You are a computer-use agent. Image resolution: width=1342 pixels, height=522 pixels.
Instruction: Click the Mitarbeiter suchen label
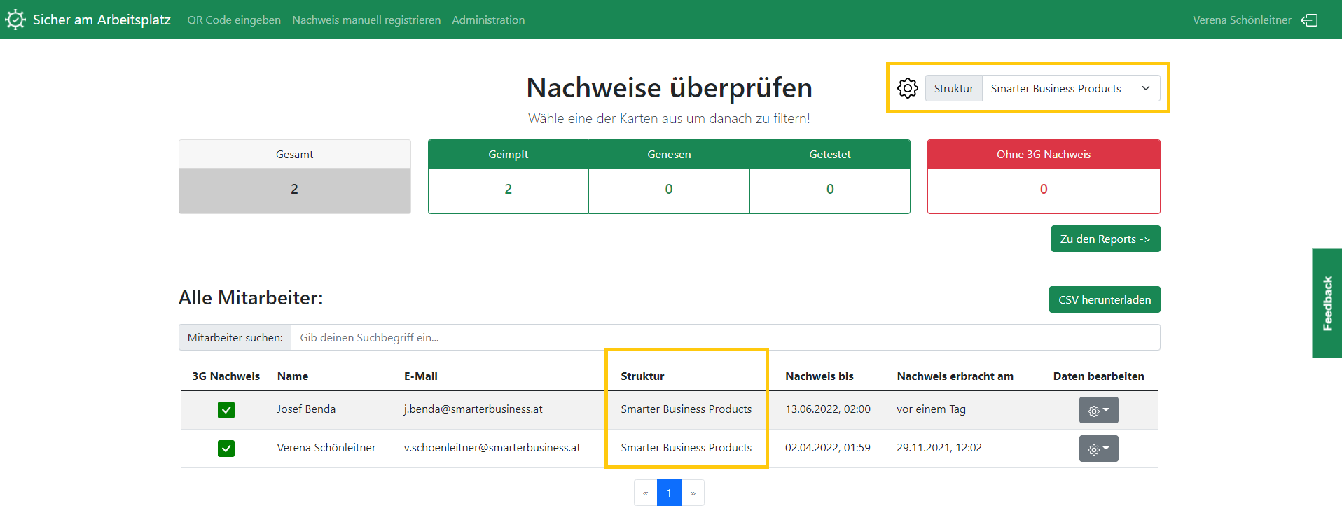point(235,337)
